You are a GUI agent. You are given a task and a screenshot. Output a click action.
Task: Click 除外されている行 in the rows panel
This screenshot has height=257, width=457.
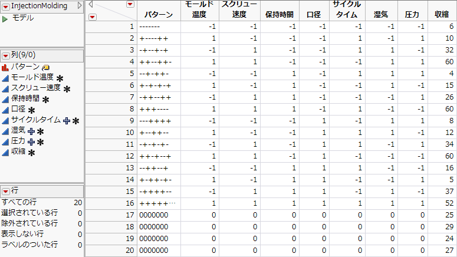(x=29, y=223)
